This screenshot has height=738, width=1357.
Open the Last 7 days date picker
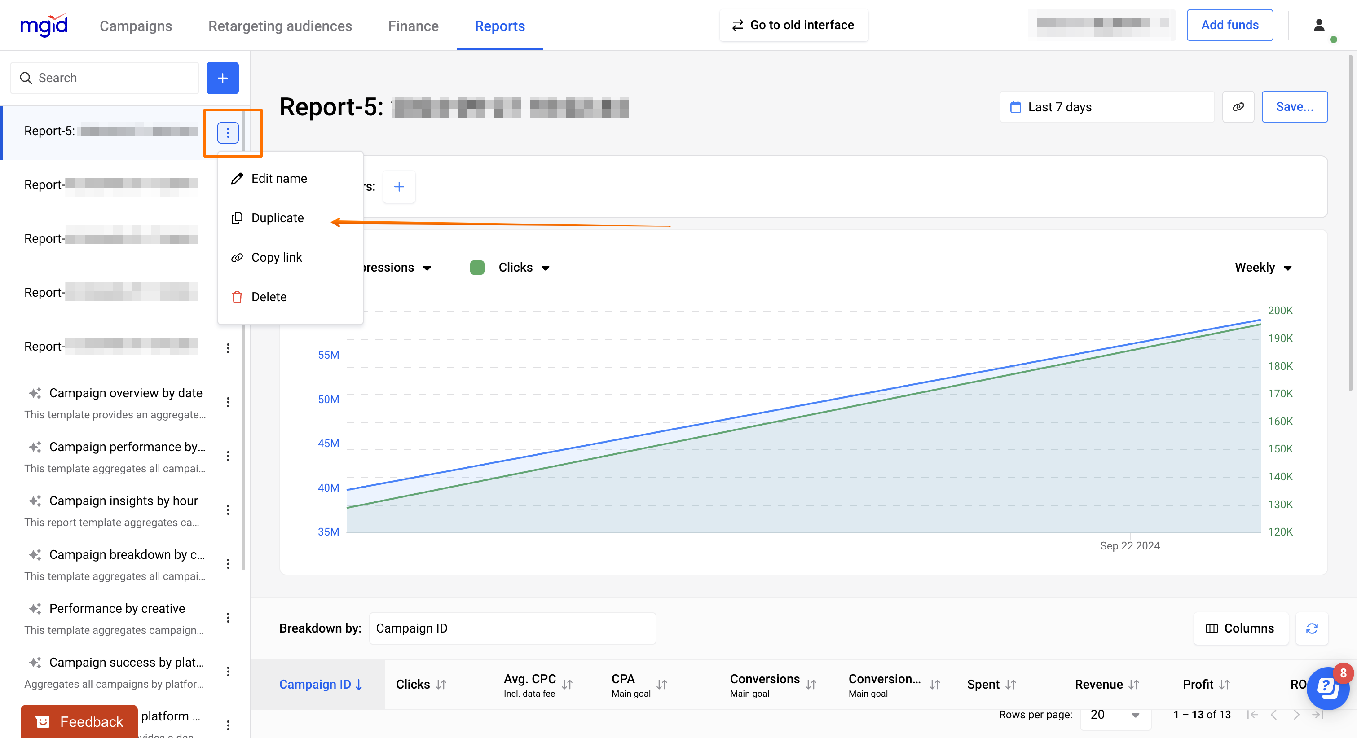pos(1106,107)
